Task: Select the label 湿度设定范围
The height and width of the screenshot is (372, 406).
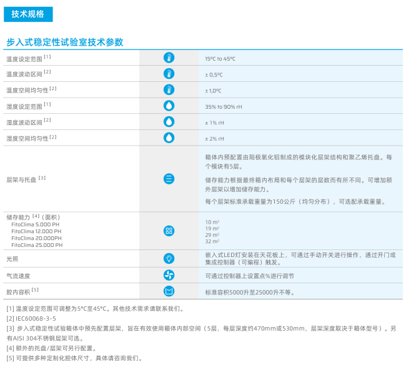Action: [x=24, y=106]
